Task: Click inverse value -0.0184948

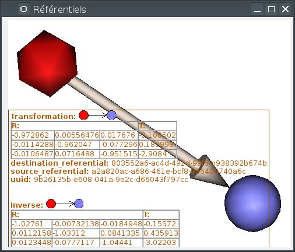Action: (121, 224)
